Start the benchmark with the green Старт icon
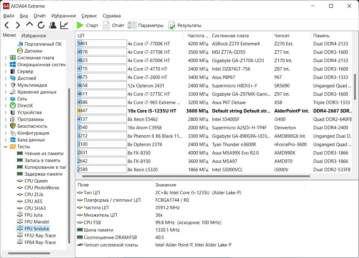The height and width of the screenshot is (258, 359). [x=80, y=25]
